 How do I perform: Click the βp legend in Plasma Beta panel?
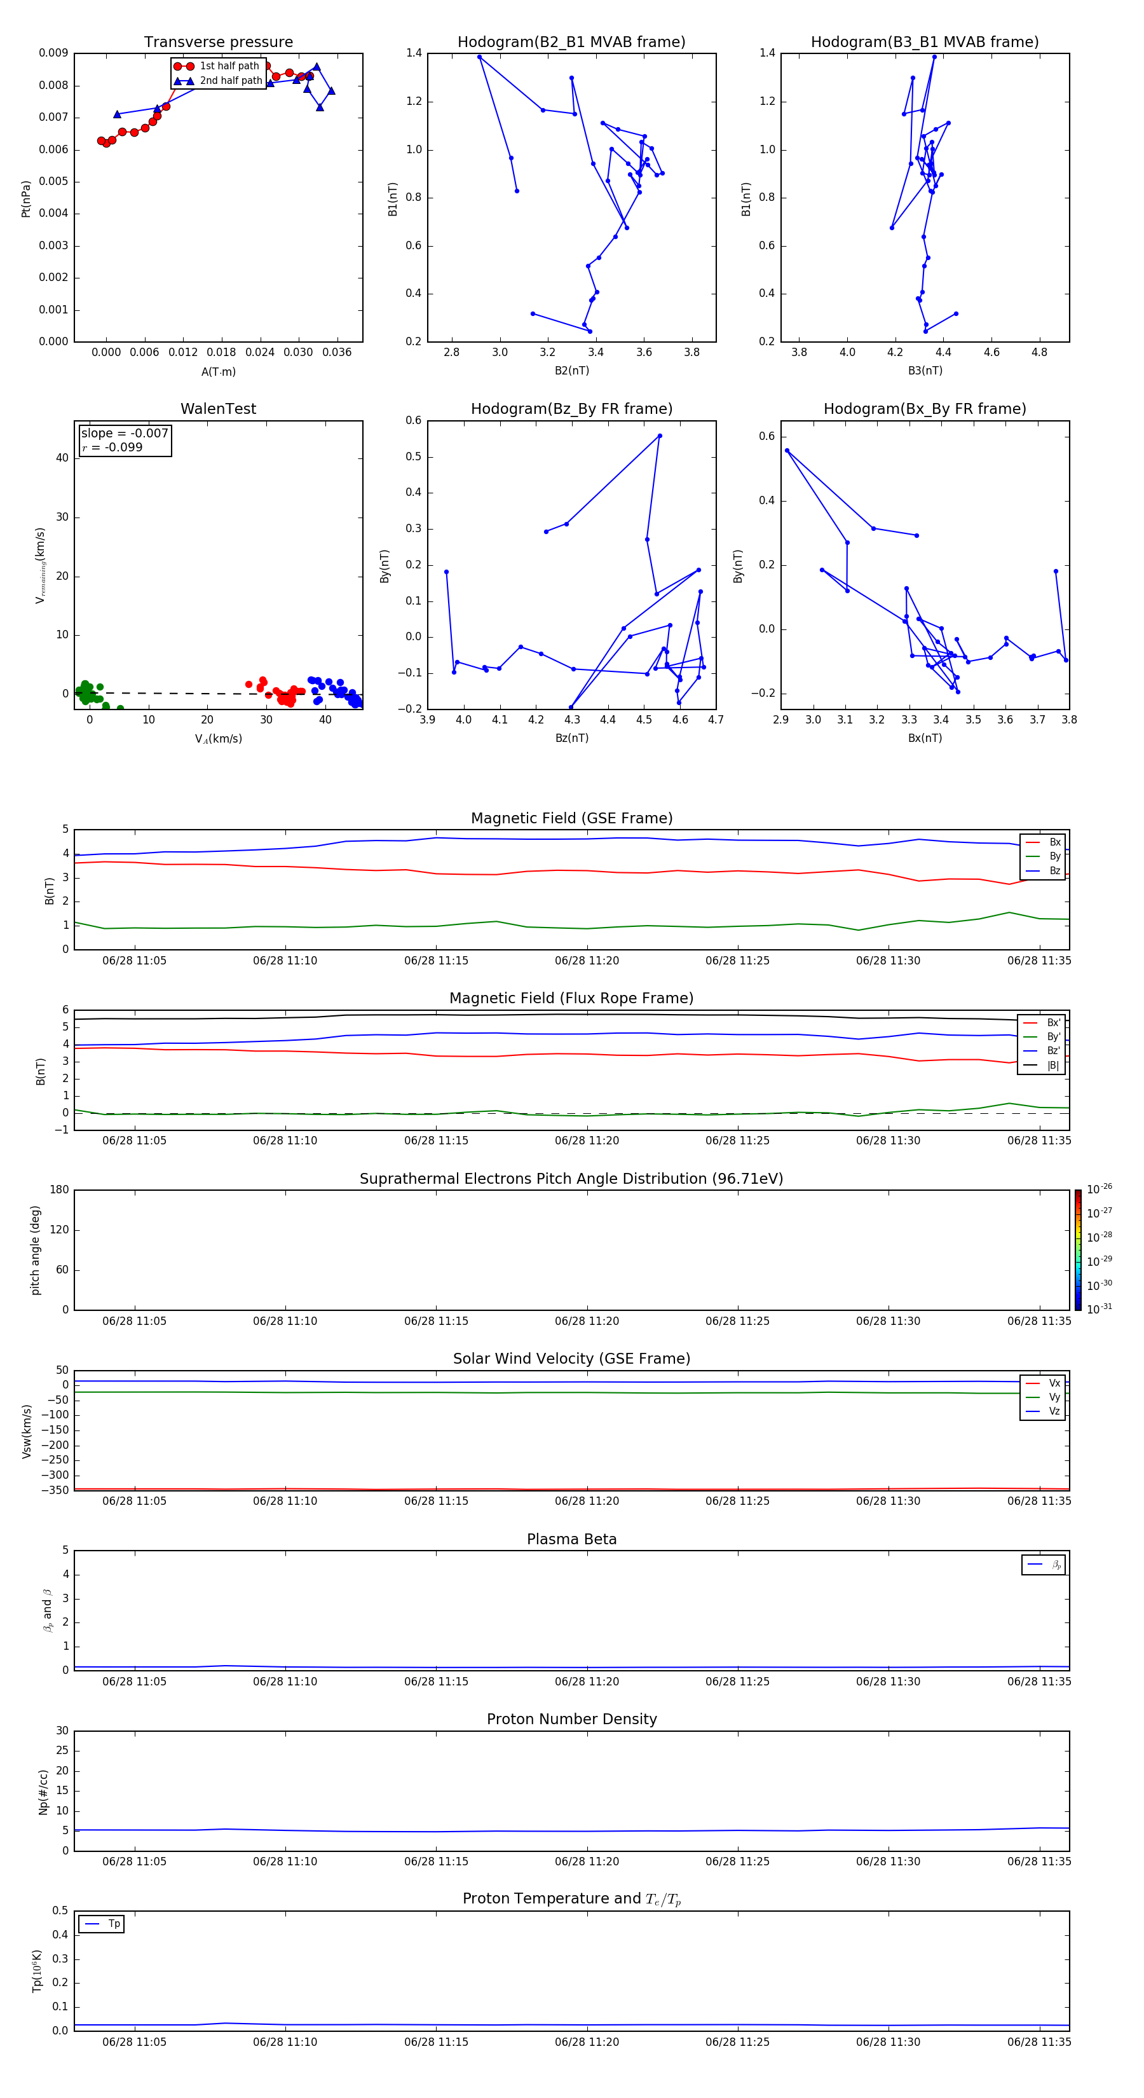1043,1565
